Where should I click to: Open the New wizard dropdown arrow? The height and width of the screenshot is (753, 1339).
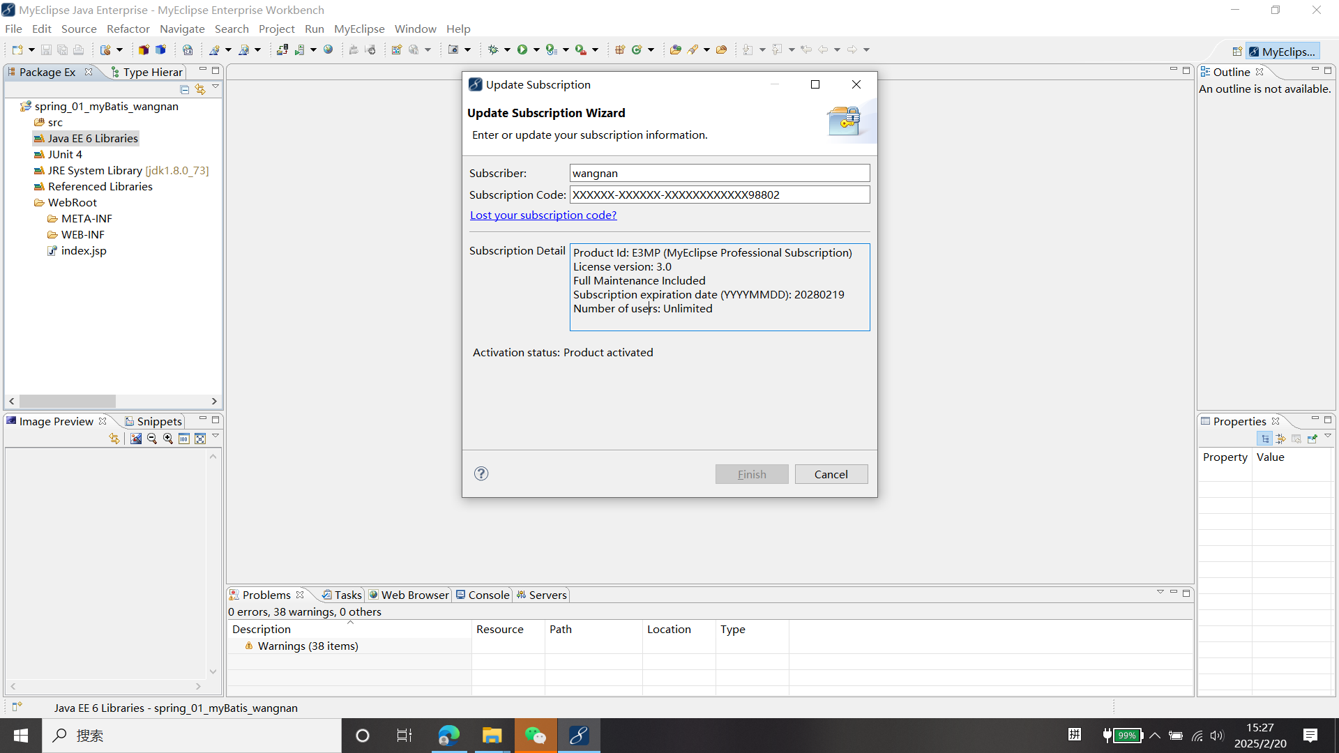tap(31, 50)
